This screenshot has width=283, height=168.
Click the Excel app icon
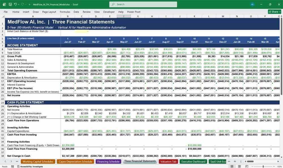pyautogui.click(x=4, y=4)
